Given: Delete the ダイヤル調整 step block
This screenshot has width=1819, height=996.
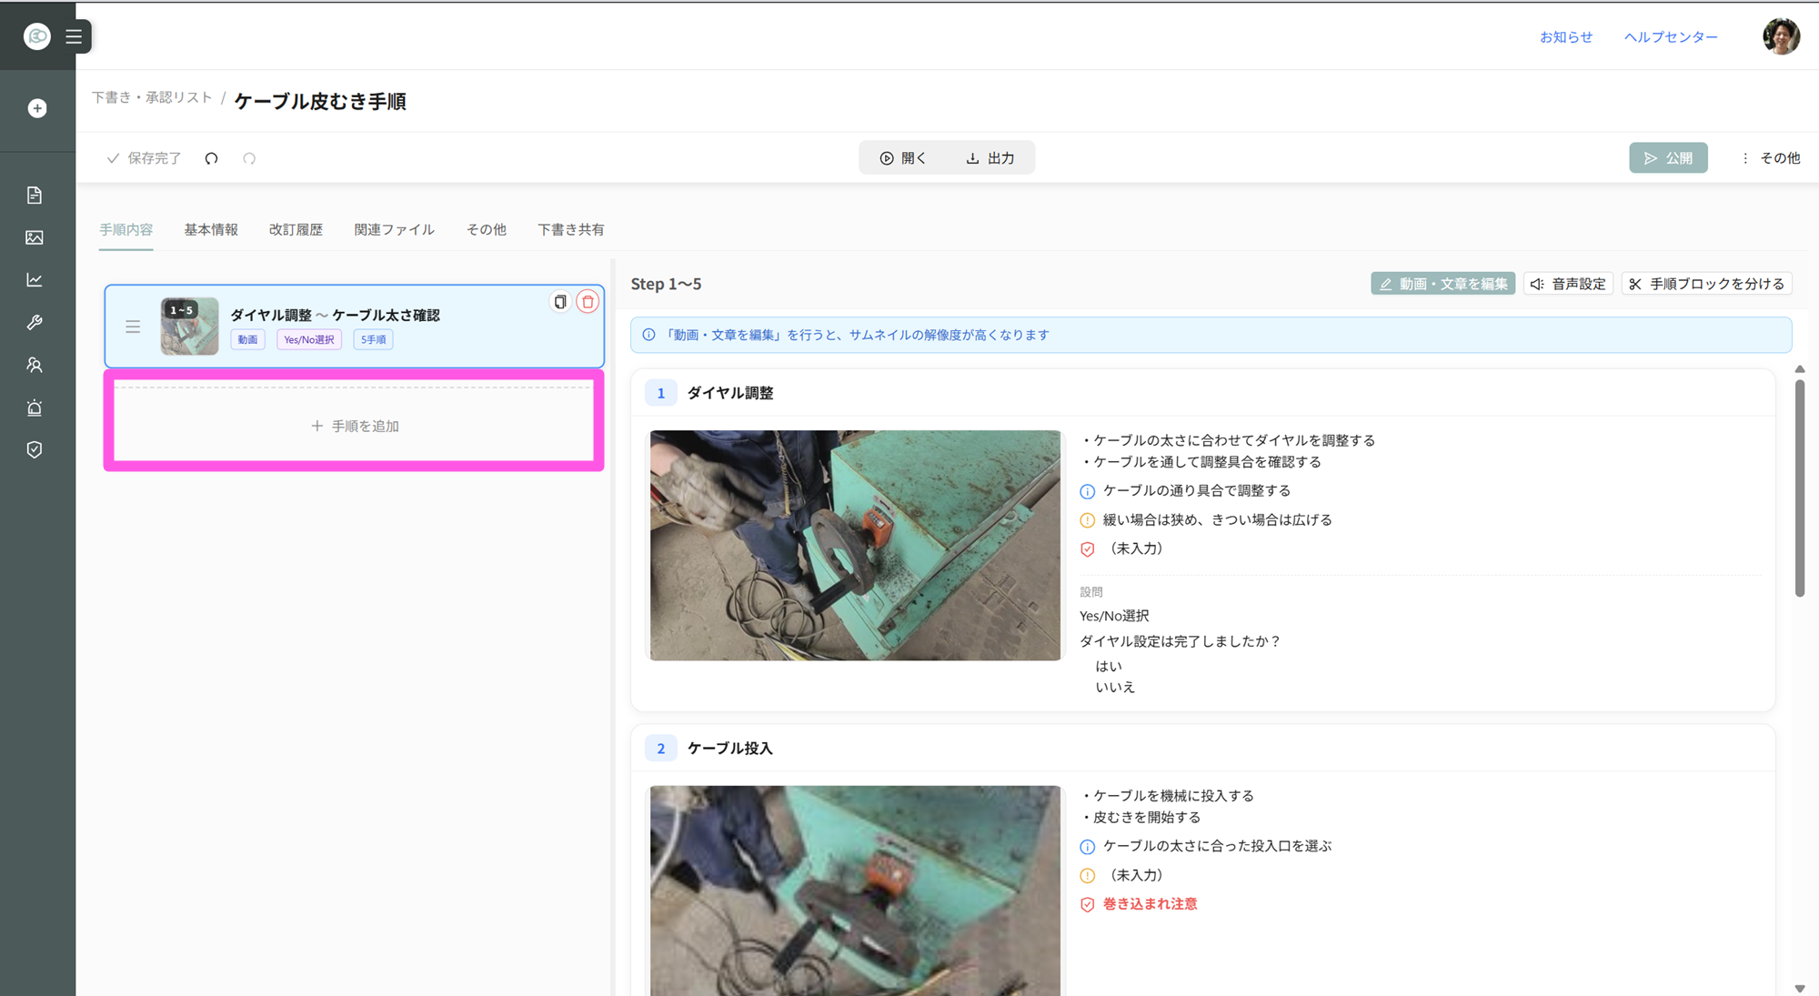Looking at the screenshot, I should (588, 301).
